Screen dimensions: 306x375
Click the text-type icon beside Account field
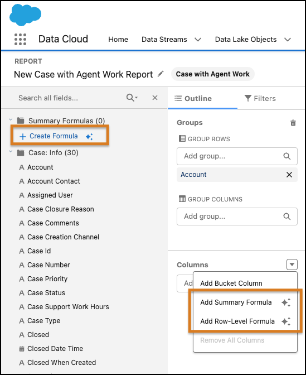tap(22, 167)
